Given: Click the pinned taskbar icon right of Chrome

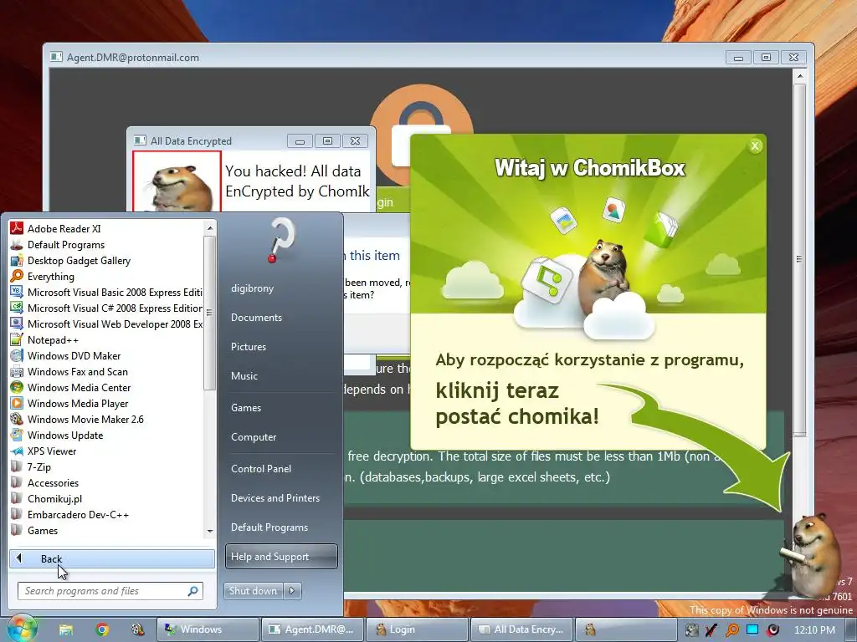Looking at the screenshot, I should pos(137,629).
